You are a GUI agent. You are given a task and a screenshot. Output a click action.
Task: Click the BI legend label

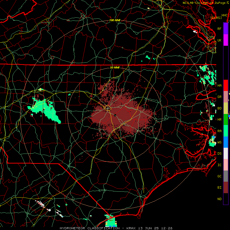219,188
